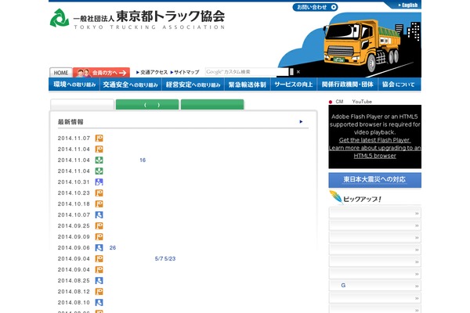
Task: Open 関係行政機関・団体 in the navigation bar
Action: pos(347,85)
